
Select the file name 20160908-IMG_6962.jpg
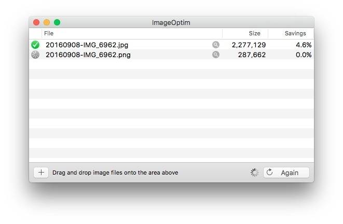tap(87, 45)
